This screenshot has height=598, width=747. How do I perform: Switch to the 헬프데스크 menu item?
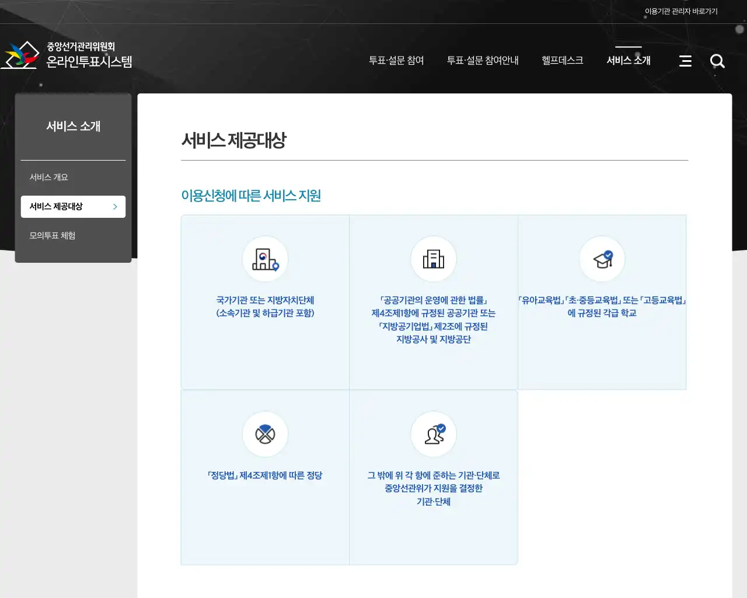561,60
